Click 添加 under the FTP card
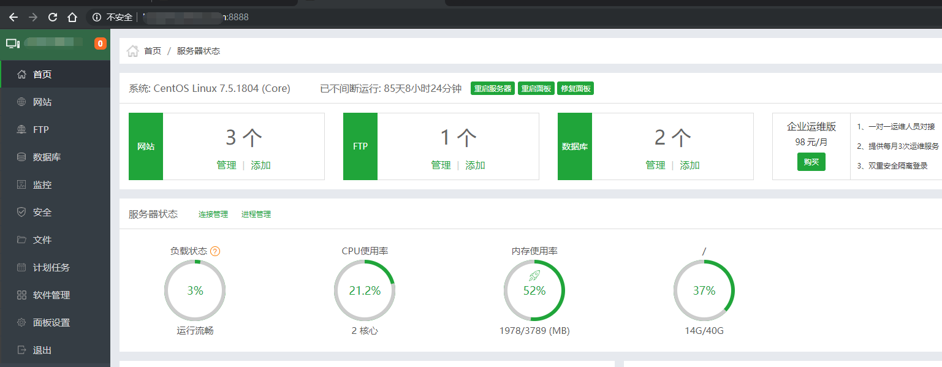Screen dimensions: 942x367 coord(475,165)
